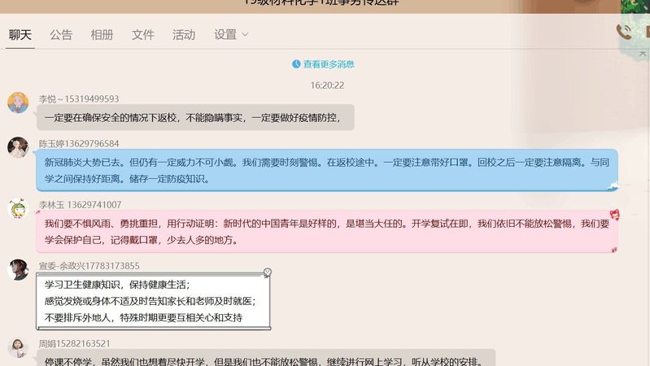Image resolution: width=650 pixels, height=366 pixels.
Task: Expand the 设置 dropdown arrow
Action: [245, 35]
